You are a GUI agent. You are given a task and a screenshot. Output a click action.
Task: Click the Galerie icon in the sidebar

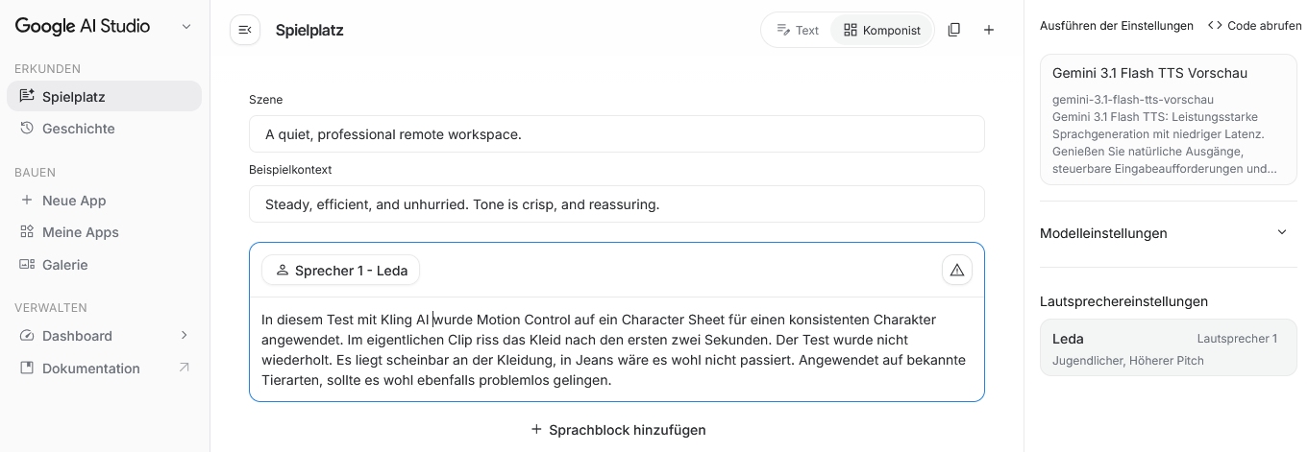[x=27, y=264]
